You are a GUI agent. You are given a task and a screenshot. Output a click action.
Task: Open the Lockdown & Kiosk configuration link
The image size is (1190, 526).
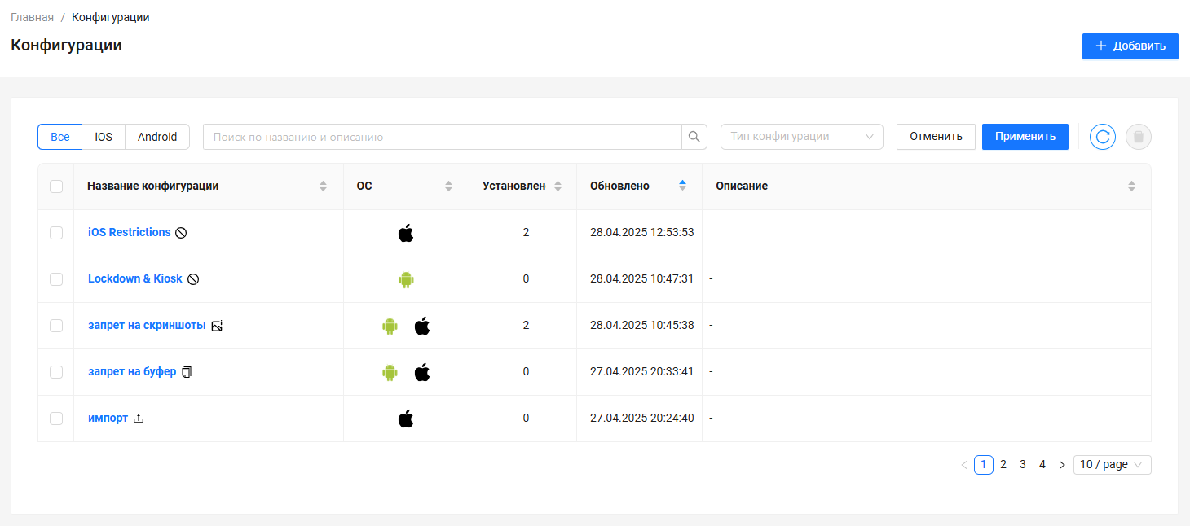(x=135, y=278)
